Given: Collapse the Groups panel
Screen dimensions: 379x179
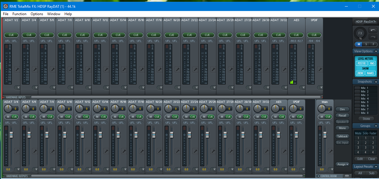Looking at the screenshot, I should [x=376, y=126].
